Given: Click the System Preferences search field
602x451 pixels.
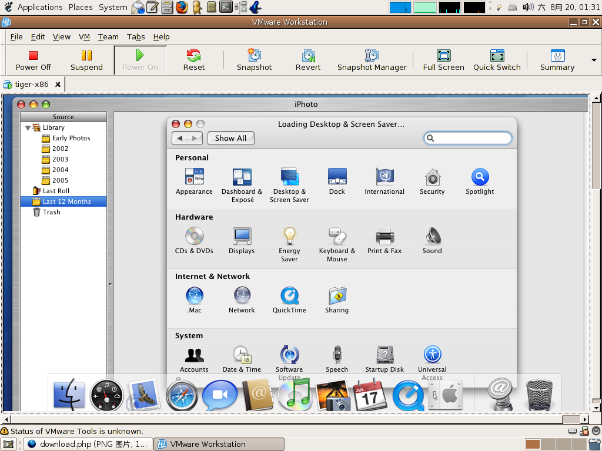Looking at the screenshot, I should [467, 138].
